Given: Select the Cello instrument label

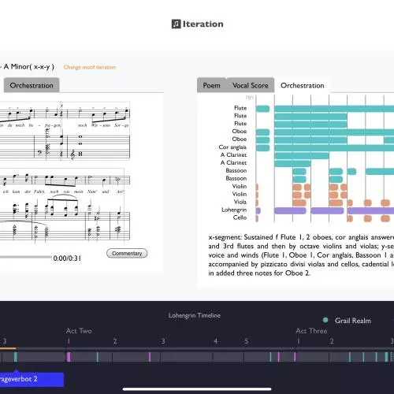Looking at the screenshot, I should pos(240,217).
